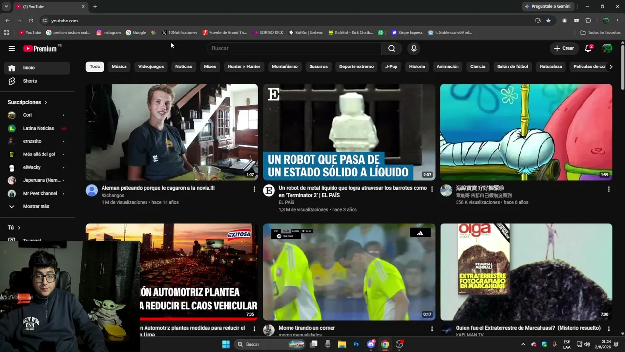
Task: Visit the 93changos channel avatar
Action: 92,190
